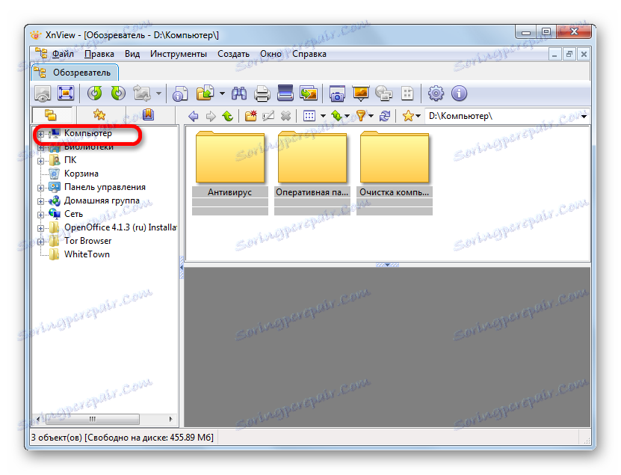Open the transform options dropdown arrow
Screen dimensions: 621x475
click(158, 94)
